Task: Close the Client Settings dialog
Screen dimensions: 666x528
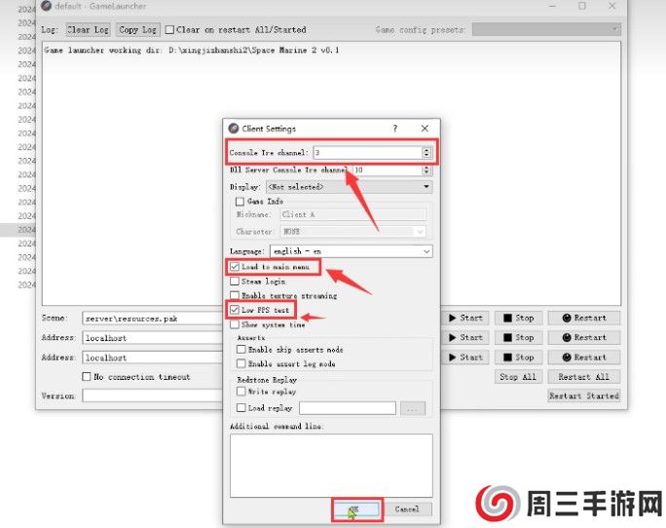Action: tap(425, 129)
